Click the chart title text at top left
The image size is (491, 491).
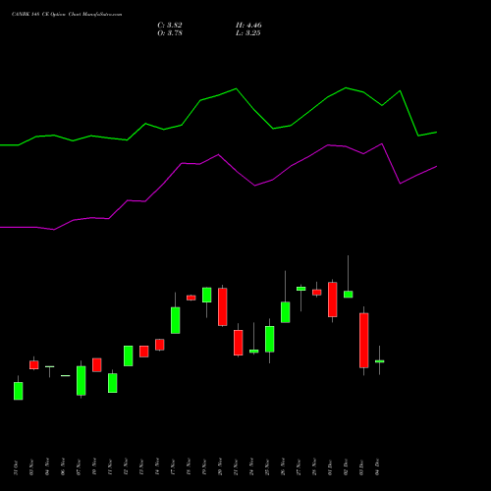click(67, 15)
